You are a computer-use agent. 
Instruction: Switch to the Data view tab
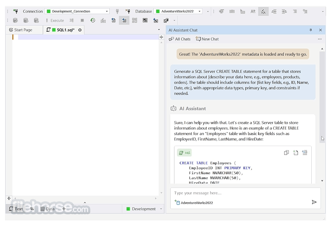point(48,209)
